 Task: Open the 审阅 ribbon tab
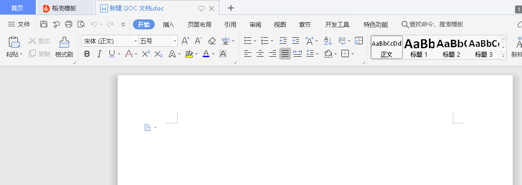click(x=255, y=24)
